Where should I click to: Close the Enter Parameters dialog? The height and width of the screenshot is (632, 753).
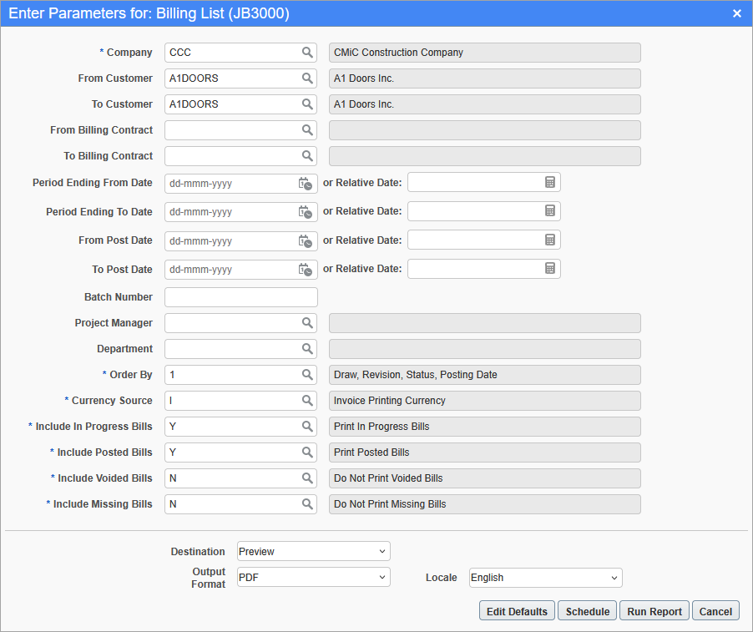tap(737, 13)
